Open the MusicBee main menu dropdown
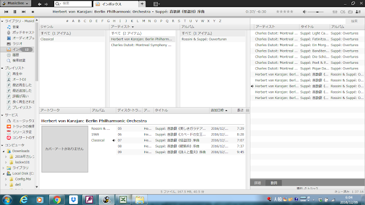 pyautogui.click(x=15, y=3)
